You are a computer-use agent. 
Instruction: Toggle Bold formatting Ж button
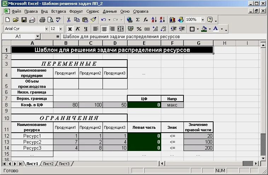coord(70,29)
